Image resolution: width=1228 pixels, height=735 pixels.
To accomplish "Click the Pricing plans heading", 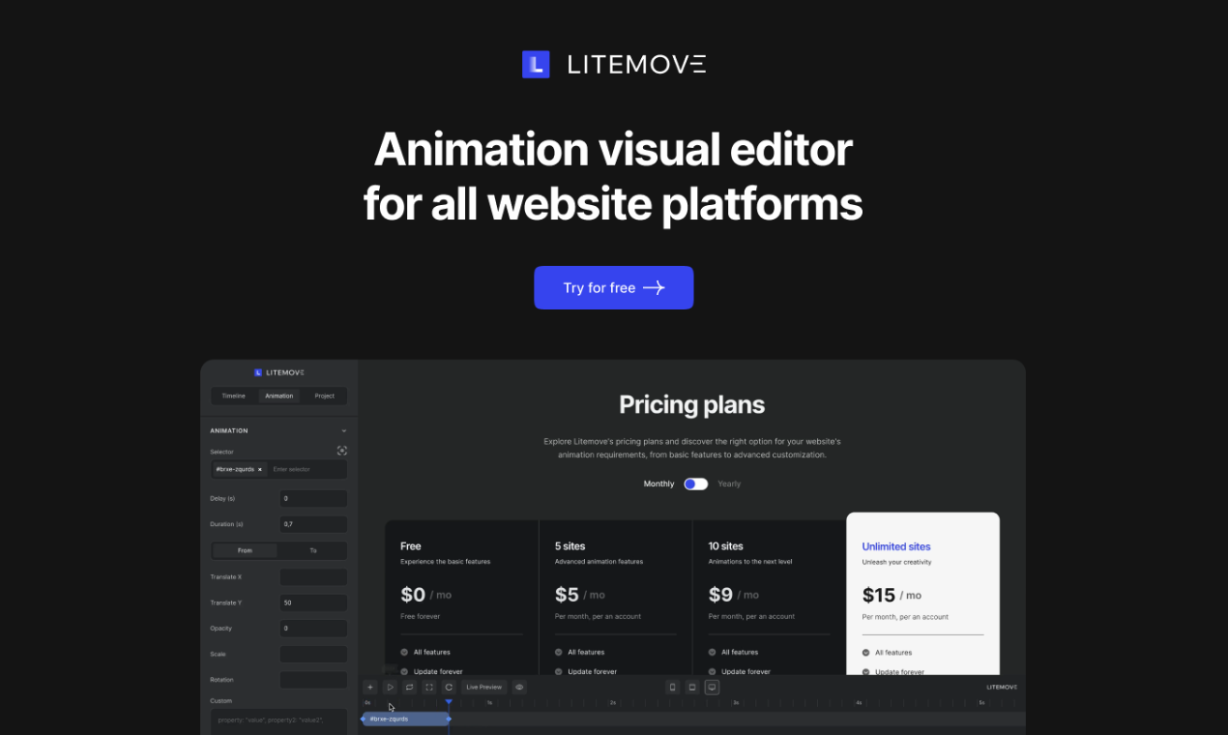I will tap(691, 404).
